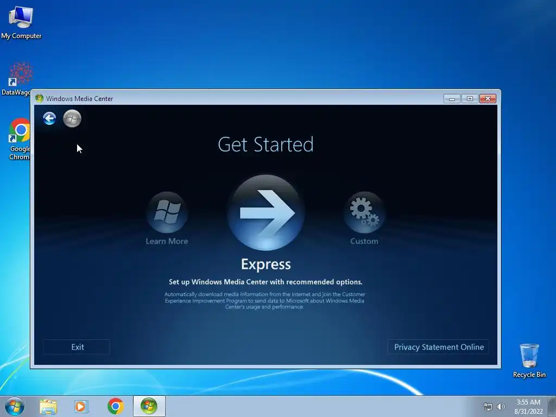Select Windows Media Center taskbar button

(149, 406)
